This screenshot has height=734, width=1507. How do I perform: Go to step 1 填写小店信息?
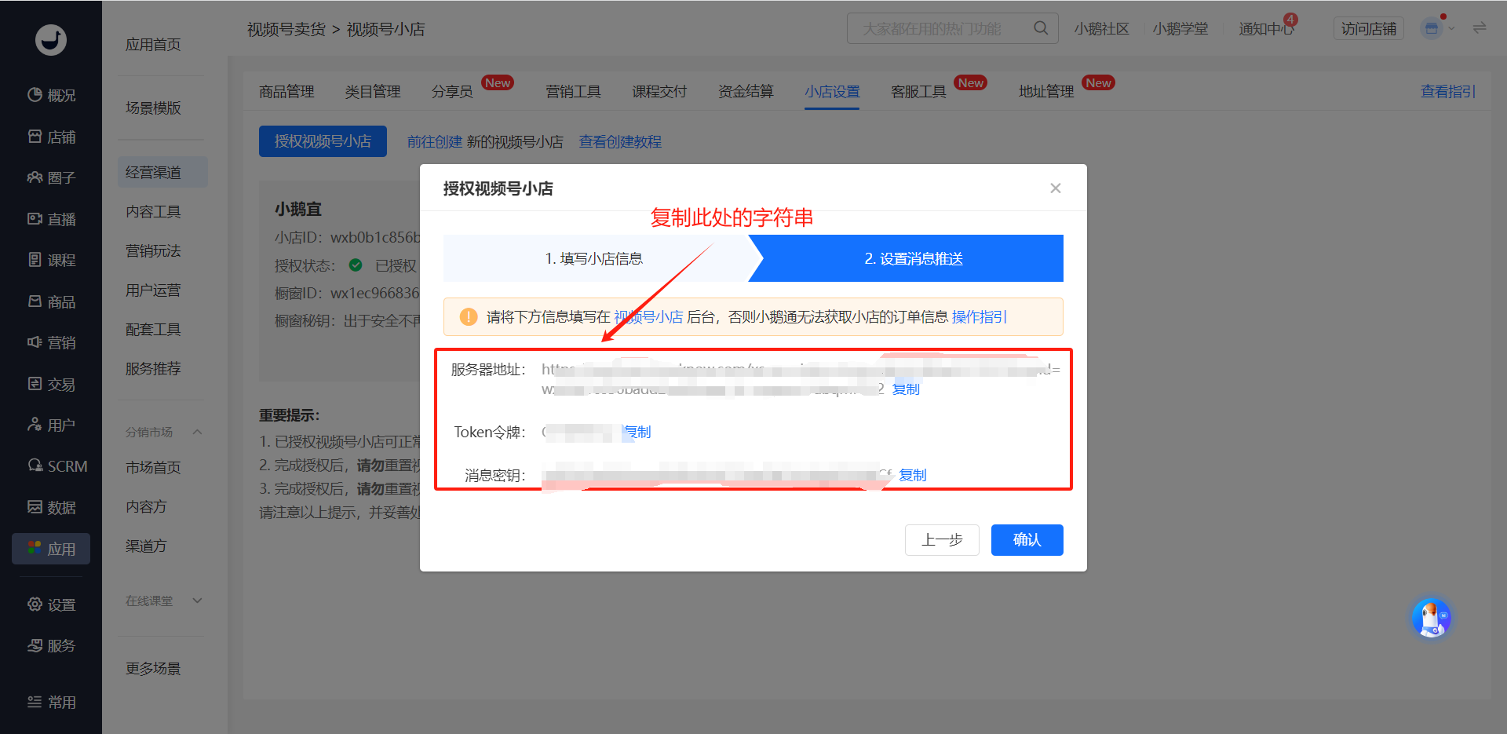coord(595,258)
